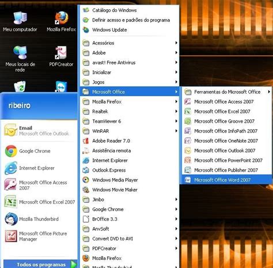The width and height of the screenshot is (273, 268).
Task: Open Microsoft Office Outlook 2007 in submenu
Action: click(x=226, y=150)
